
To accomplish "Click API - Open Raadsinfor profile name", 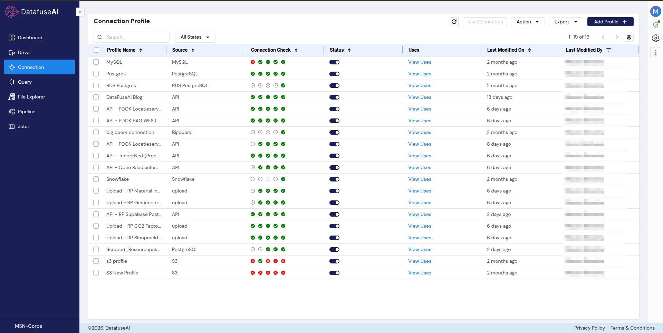I will pos(133,167).
